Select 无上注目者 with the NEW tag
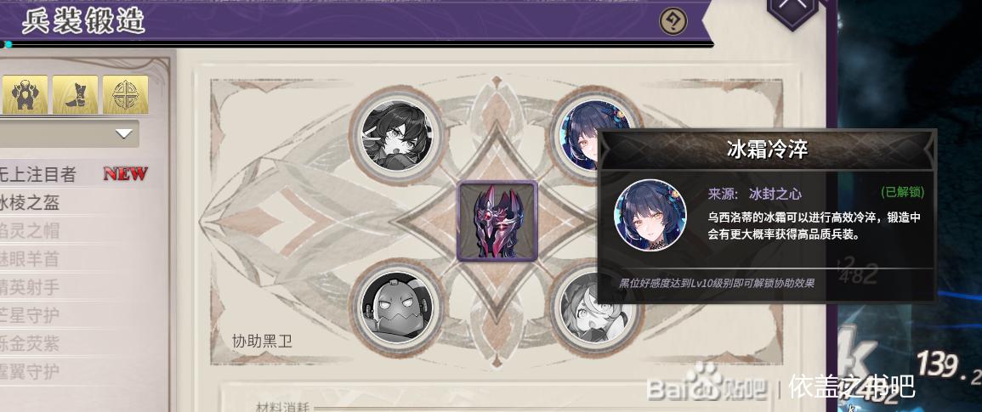The height and width of the screenshot is (412, 982). pyautogui.click(x=74, y=173)
